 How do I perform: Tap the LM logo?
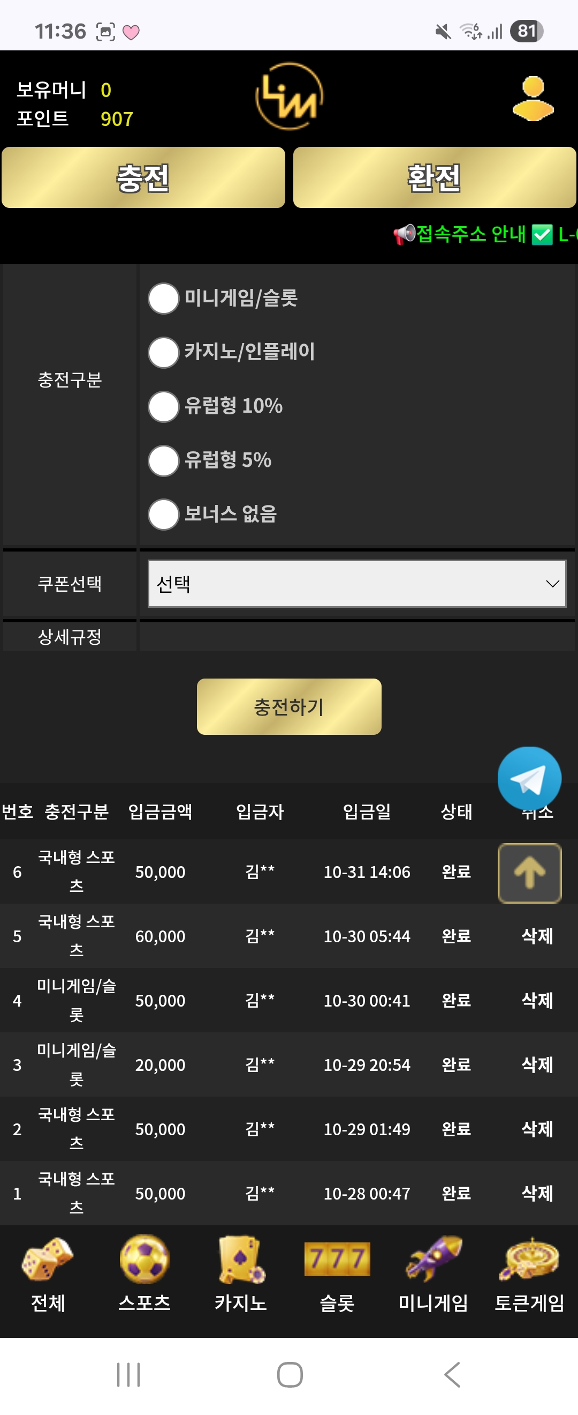pyautogui.click(x=289, y=96)
